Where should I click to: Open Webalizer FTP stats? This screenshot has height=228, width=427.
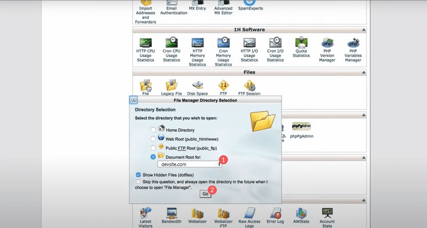click(223, 217)
